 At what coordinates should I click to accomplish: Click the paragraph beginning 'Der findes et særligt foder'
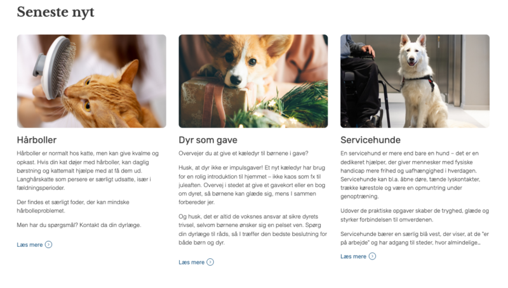pos(73,206)
